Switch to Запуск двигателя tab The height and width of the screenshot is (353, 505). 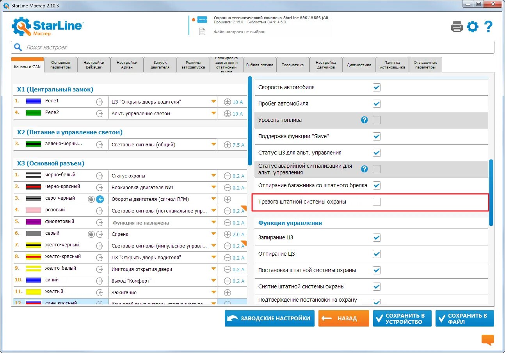click(x=160, y=65)
